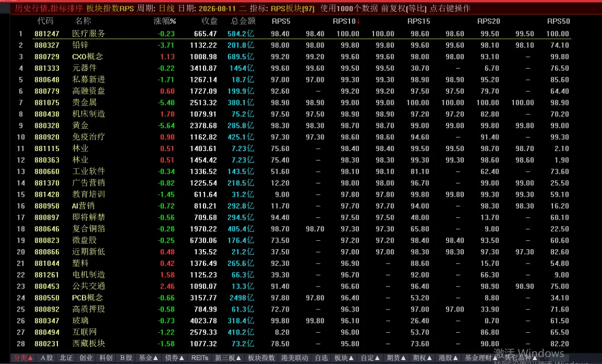
Task: Select the 免疫治疗 sector name
Action: [x=89, y=137]
